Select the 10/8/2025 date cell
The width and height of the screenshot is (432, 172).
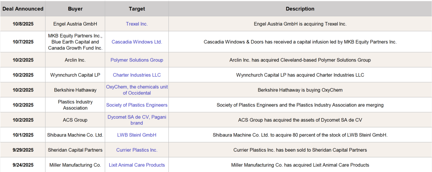(23, 24)
